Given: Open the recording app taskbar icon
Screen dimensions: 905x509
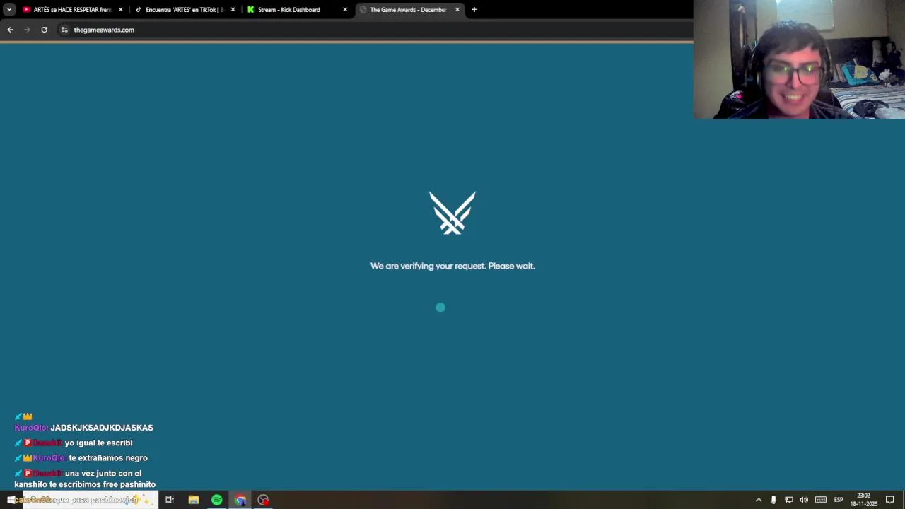Looking at the screenshot, I should coord(263,500).
